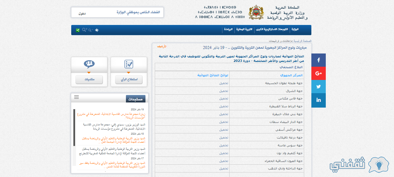Open الفضاء الخاص بموظفي الوزارة link
This screenshot has height=177, width=394.
point(138,12)
